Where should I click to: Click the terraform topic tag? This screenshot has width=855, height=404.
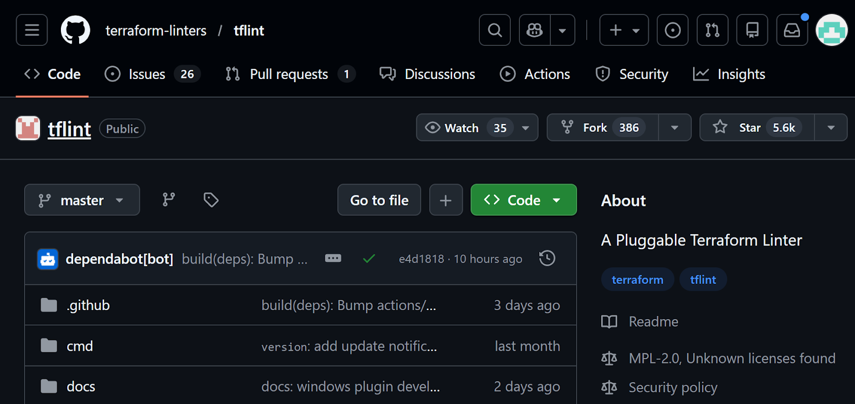pos(638,280)
